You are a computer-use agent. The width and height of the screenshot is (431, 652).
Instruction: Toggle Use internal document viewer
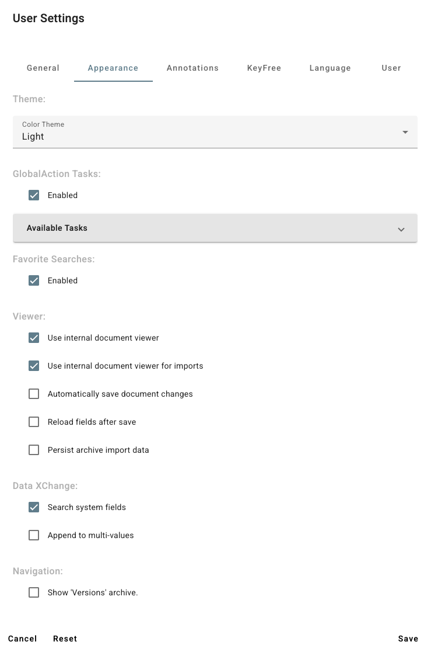pyautogui.click(x=34, y=338)
